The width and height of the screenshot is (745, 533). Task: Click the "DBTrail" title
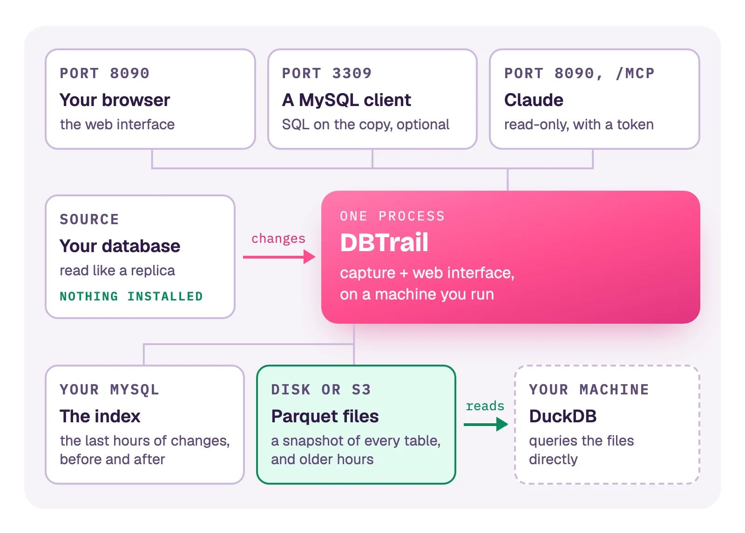click(384, 242)
